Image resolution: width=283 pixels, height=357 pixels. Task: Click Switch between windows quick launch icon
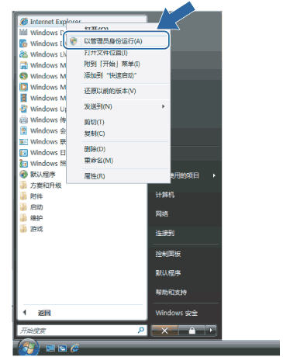pyautogui.click(x=62, y=348)
